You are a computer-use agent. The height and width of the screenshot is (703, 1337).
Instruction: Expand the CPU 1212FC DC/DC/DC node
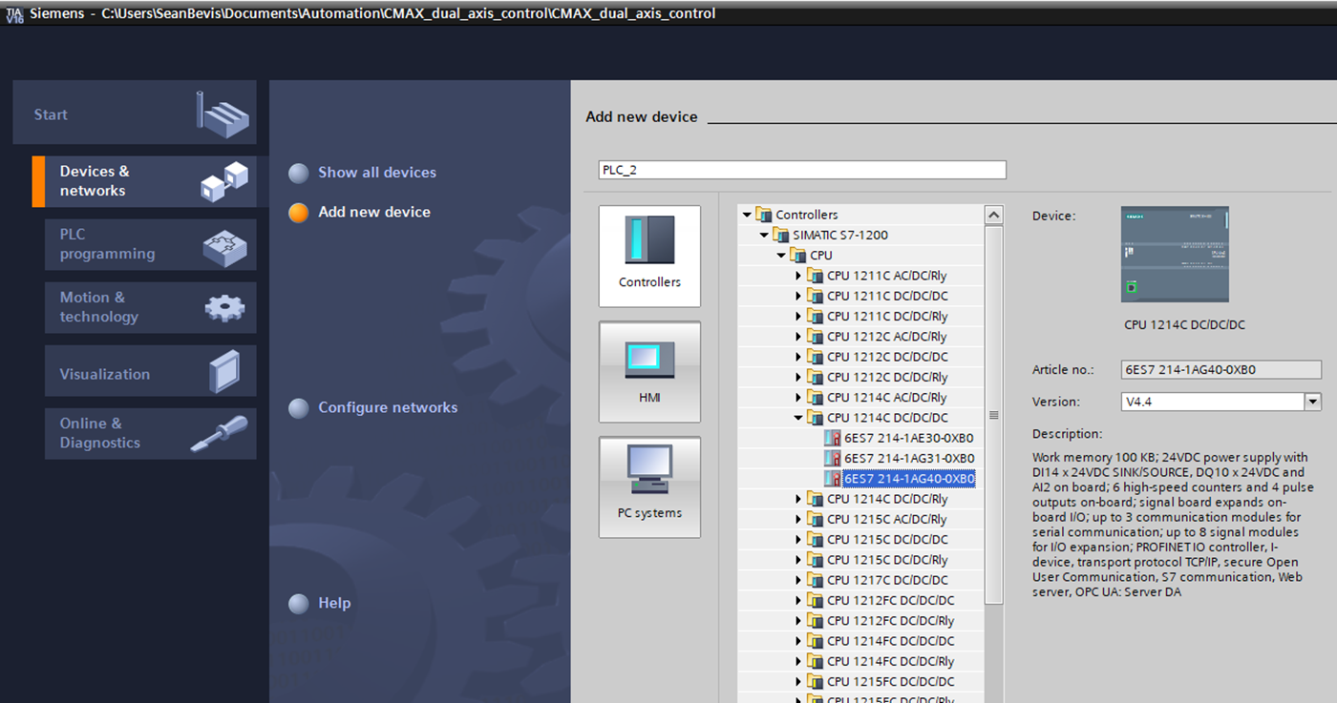pos(798,600)
